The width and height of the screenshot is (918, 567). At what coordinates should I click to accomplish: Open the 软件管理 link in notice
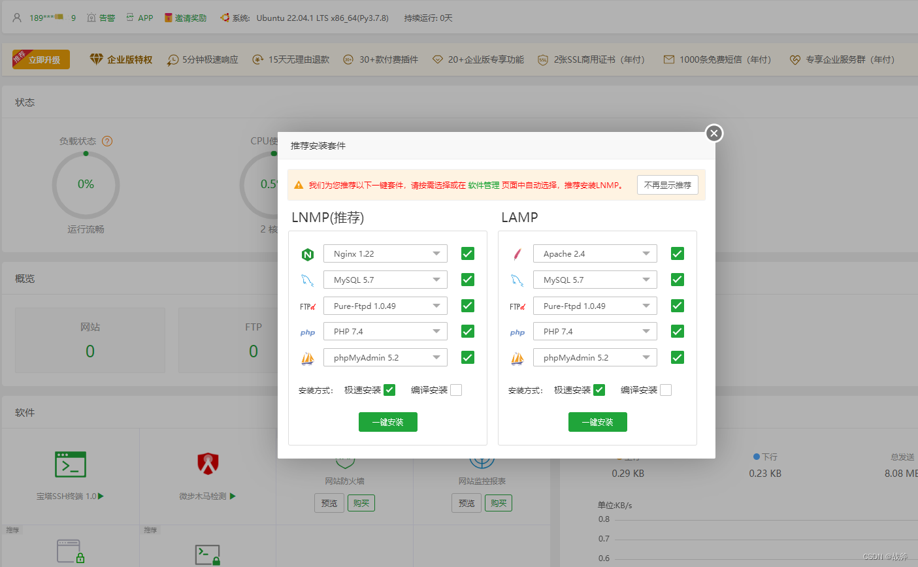point(484,186)
